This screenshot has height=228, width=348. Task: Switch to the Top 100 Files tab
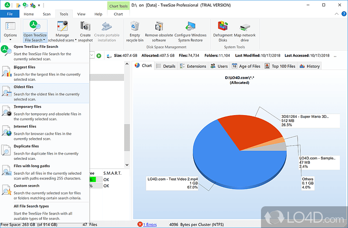point(280,66)
